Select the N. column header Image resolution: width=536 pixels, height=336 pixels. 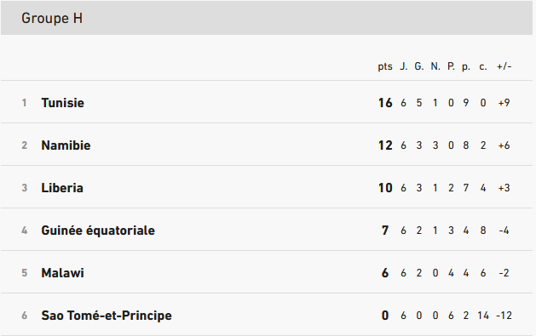(x=435, y=66)
